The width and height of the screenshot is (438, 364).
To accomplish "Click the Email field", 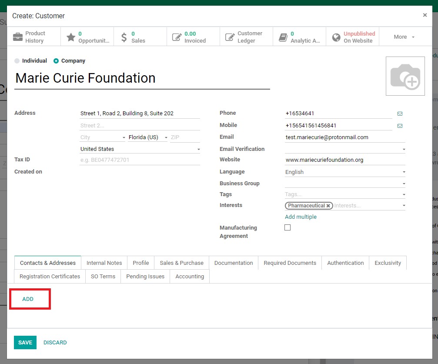I will 345,137.
